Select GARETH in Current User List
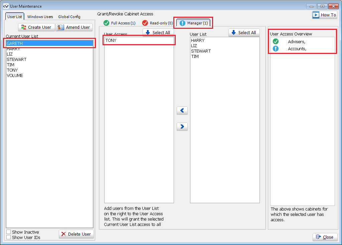 tap(49, 43)
